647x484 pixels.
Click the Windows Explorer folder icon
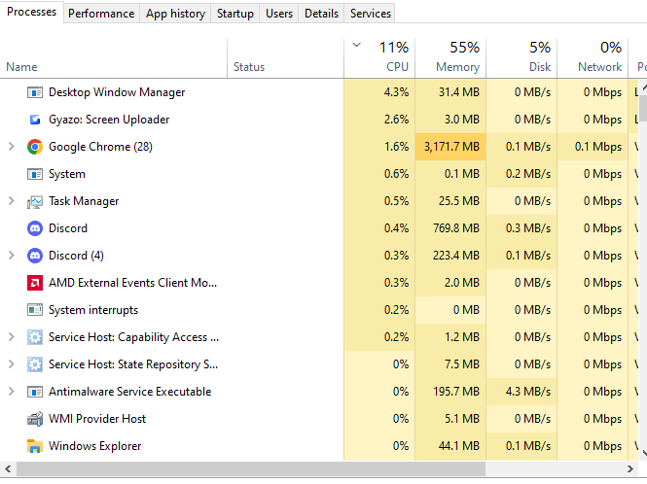35,446
